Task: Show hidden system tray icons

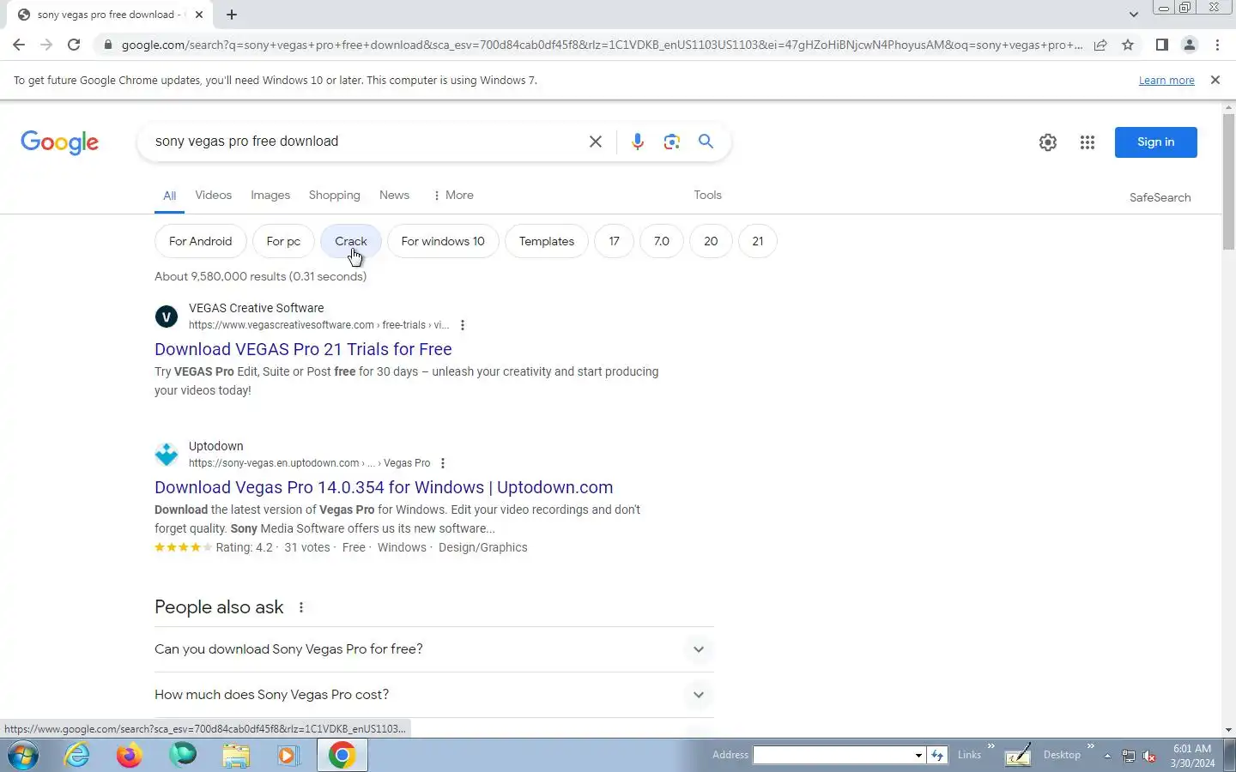Action: (1107, 756)
